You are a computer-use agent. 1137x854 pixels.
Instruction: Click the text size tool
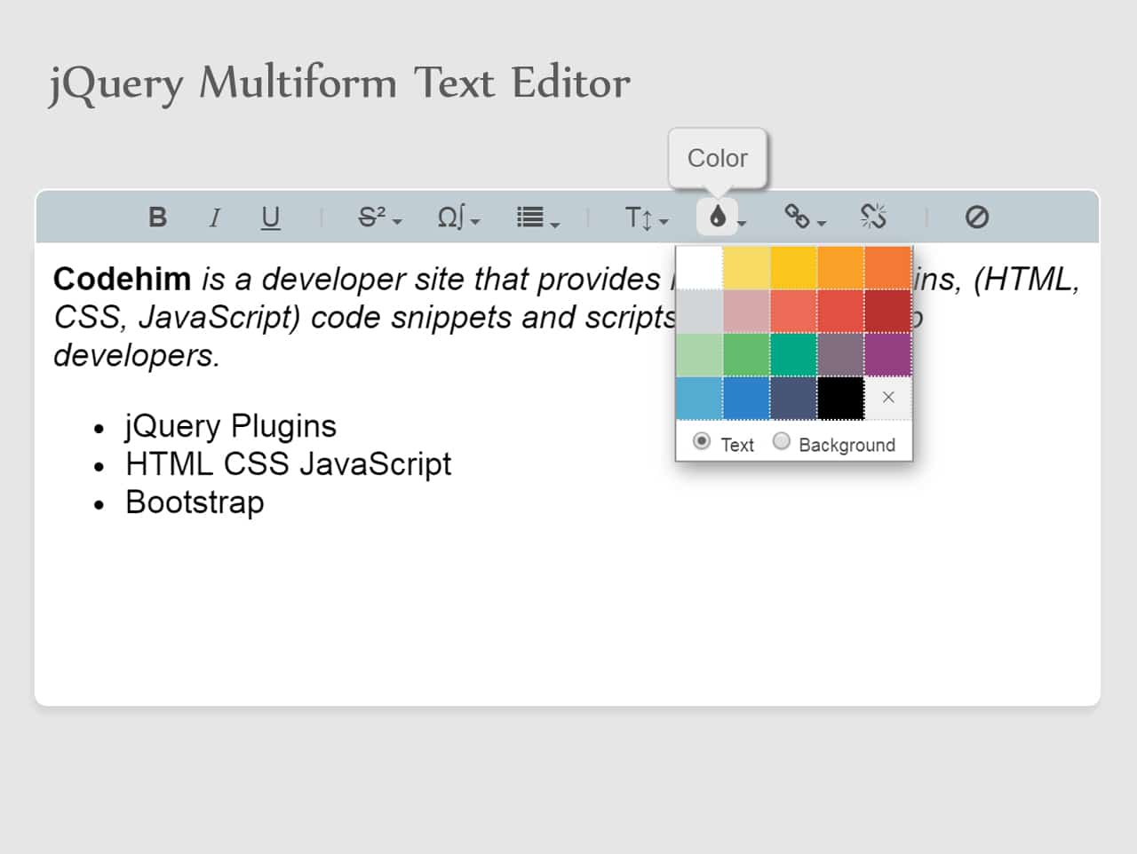tap(640, 217)
